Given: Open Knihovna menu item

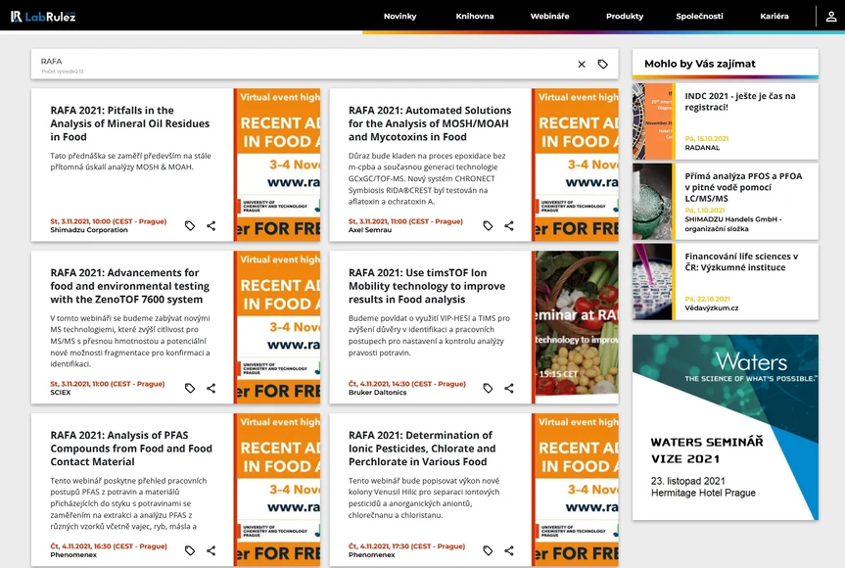Looking at the screenshot, I should click(x=475, y=17).
